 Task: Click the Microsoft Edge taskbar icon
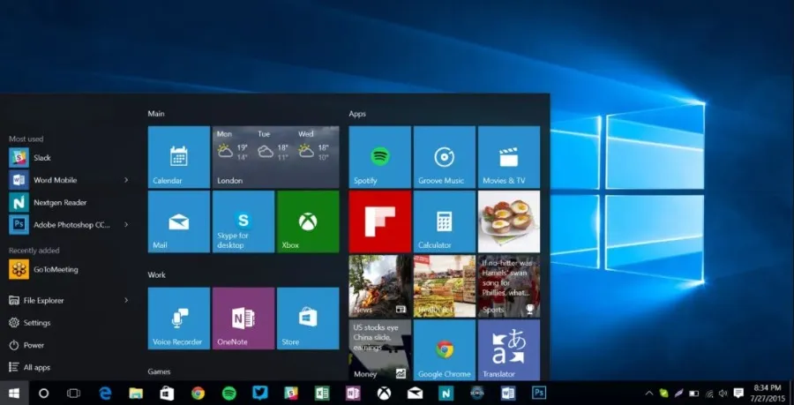click(105, 393)
